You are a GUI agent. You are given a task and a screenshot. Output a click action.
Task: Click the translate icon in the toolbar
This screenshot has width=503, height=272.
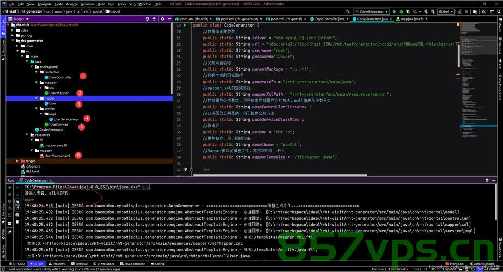pos(483,11)
